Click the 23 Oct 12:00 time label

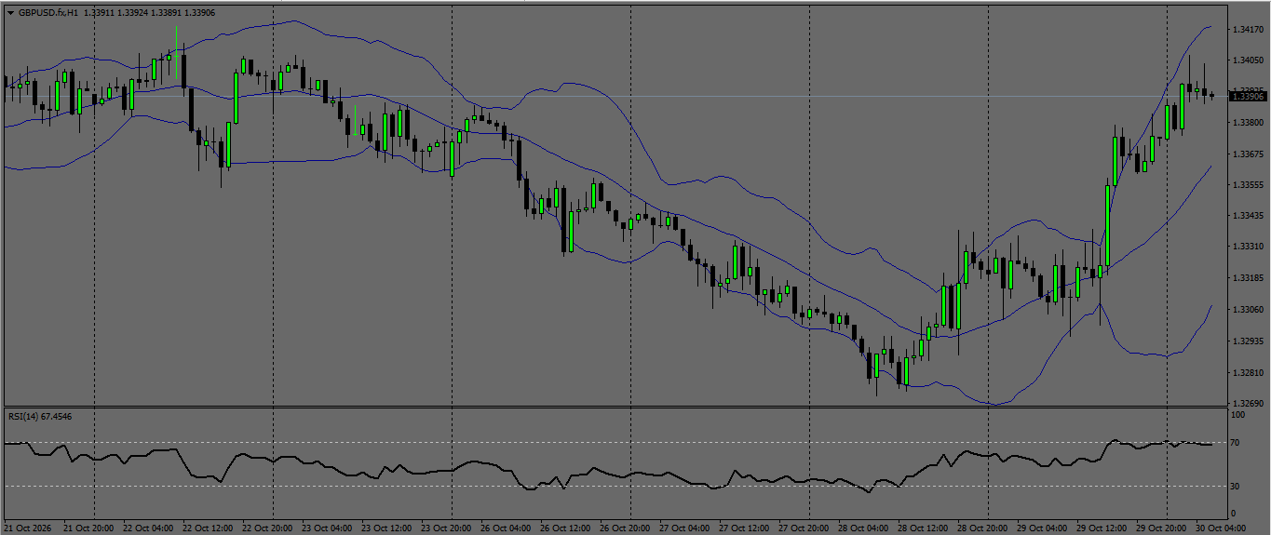(385, 528)
